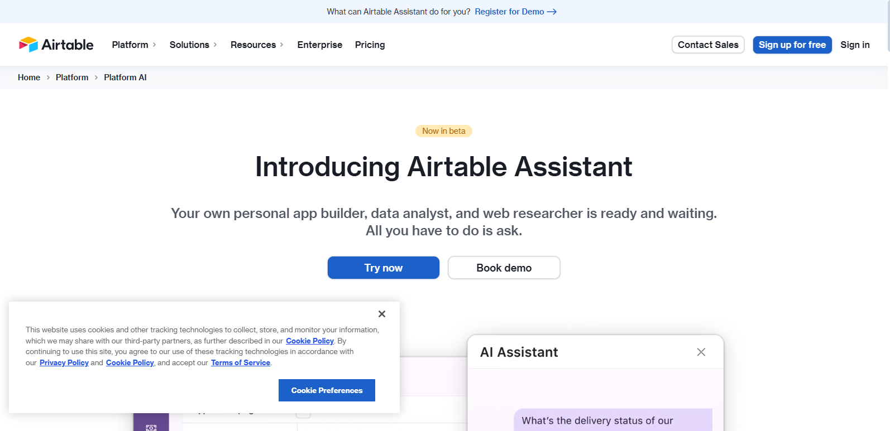Open the Privacy Policy link
Image resolution: width=890 pixels, height=431 pixels.
[x=64, y=362]
